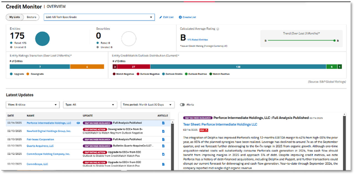This screenshot has height=175, width=355.
Task: Click the S&P Ratings Research tag in article panel
Action: pyautogui.click(x=198, y=118)
